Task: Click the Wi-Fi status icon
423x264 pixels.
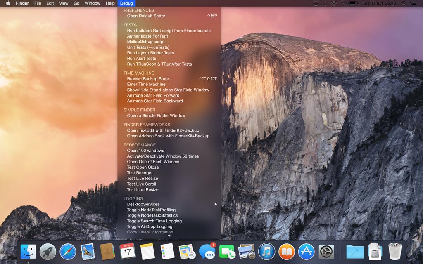Action: click(334, 3)
